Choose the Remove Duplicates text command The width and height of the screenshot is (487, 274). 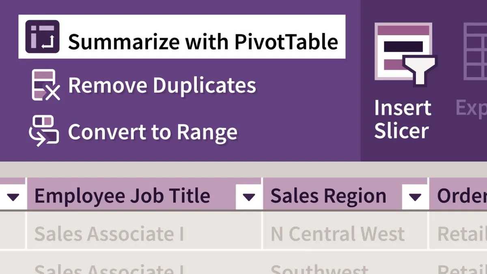(x=162, y=85)
